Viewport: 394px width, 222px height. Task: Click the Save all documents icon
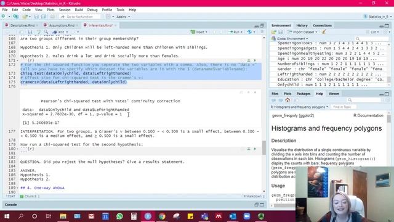44,17
